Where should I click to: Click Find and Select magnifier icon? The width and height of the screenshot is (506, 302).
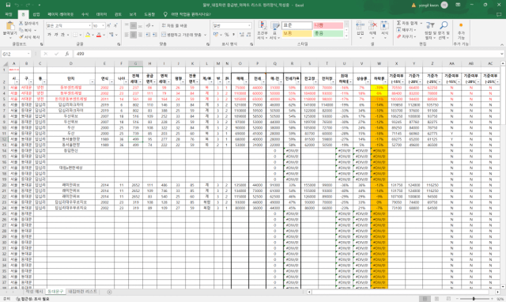(x=444, y=25)
